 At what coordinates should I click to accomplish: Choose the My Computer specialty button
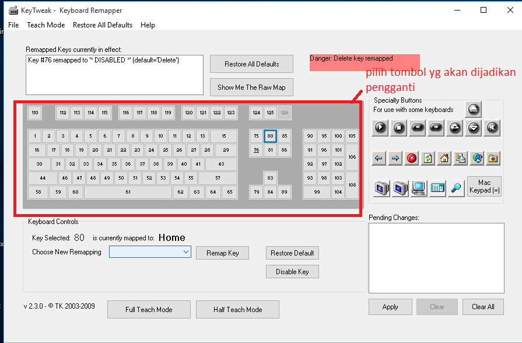pos(419,188)
